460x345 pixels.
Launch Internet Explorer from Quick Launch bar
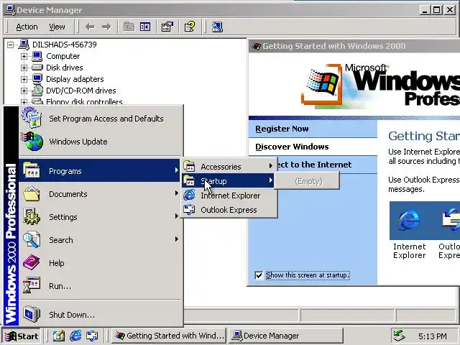(x=75, y=336)
